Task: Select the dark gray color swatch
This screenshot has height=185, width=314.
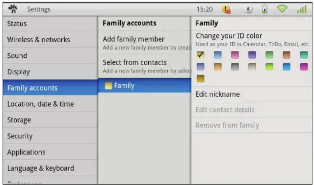Action: [x=235, y=67]
